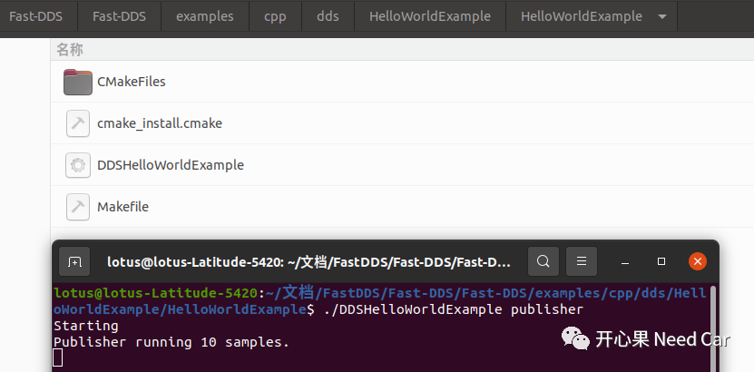
Task: Click the terminal search magnifier icon
Action: pos(543,262)
